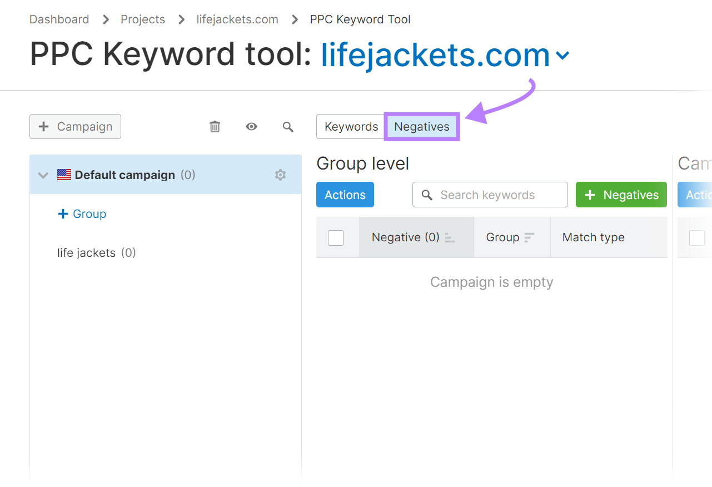Go to Projects via the breadcrumb link
712x487 pixels.
pyautogui.click(x=142, y=19)
